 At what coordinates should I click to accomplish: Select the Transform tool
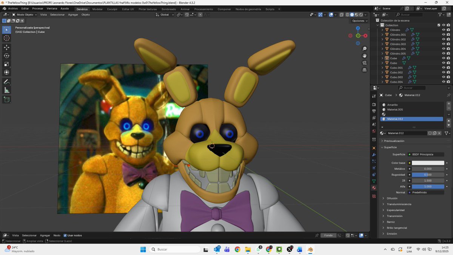tap(6, 72)
